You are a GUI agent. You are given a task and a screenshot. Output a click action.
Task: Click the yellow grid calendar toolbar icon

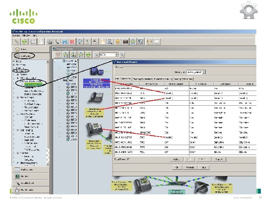click(x=102, y=42)
